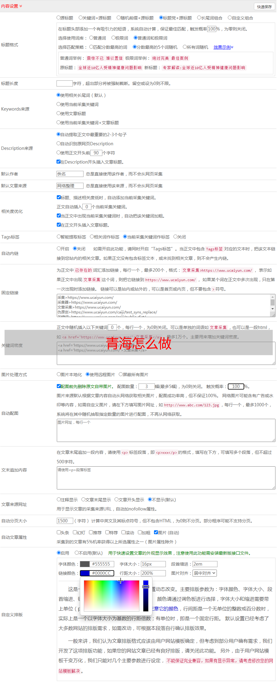Image resolution: width=277 pixels, height=685 pixels.
Task: Select 不启用(默认) for custom layout
Action: click(77, 553)
